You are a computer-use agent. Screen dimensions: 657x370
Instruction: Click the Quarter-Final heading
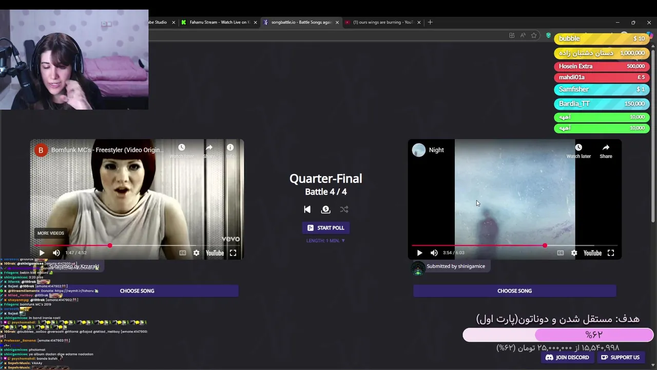click(326, 178)
